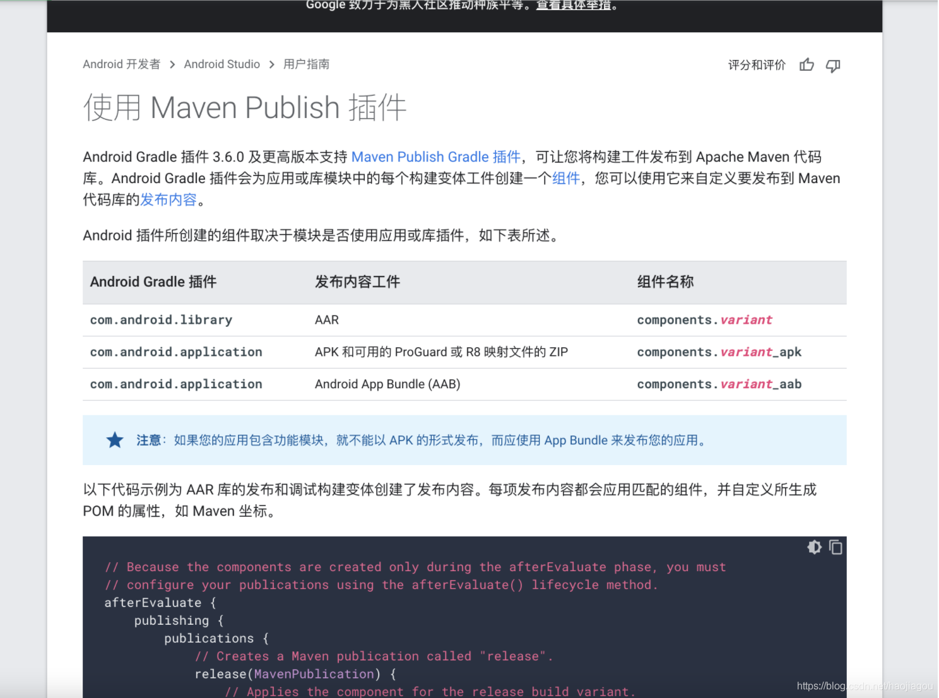Click the 组件名称 column header
Image resolution: width=939 pixels, height=698 pixels.
(x=665, y=282)
